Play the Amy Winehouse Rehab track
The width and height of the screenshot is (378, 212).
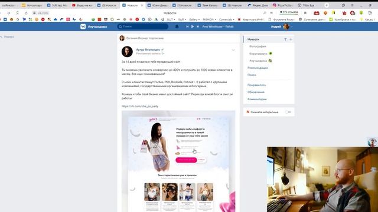tap(193, 26)
